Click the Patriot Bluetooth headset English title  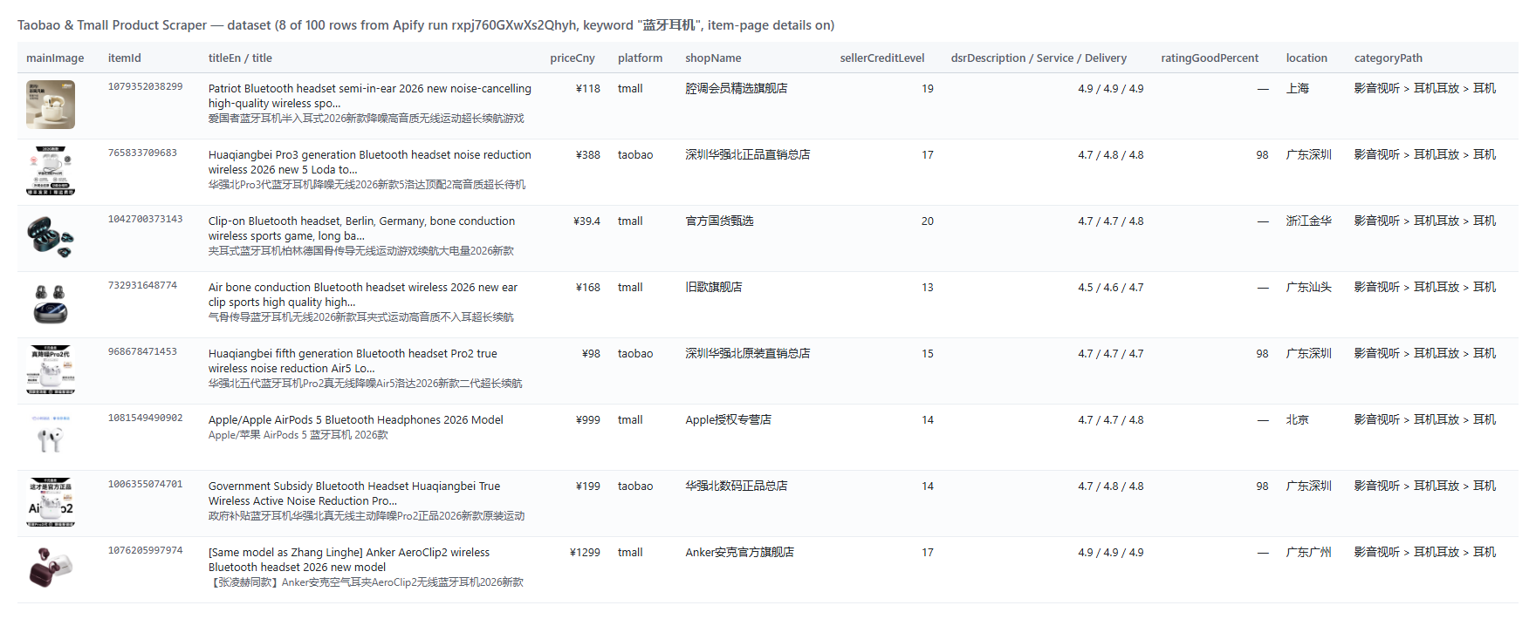click(370, 96)
